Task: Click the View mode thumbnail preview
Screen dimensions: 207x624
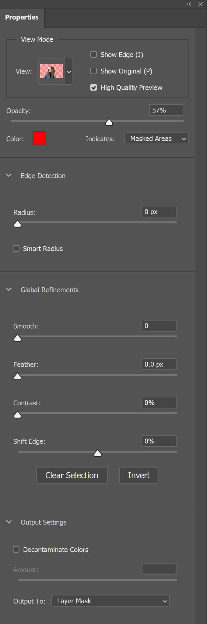Action: (x=51, y=71)
